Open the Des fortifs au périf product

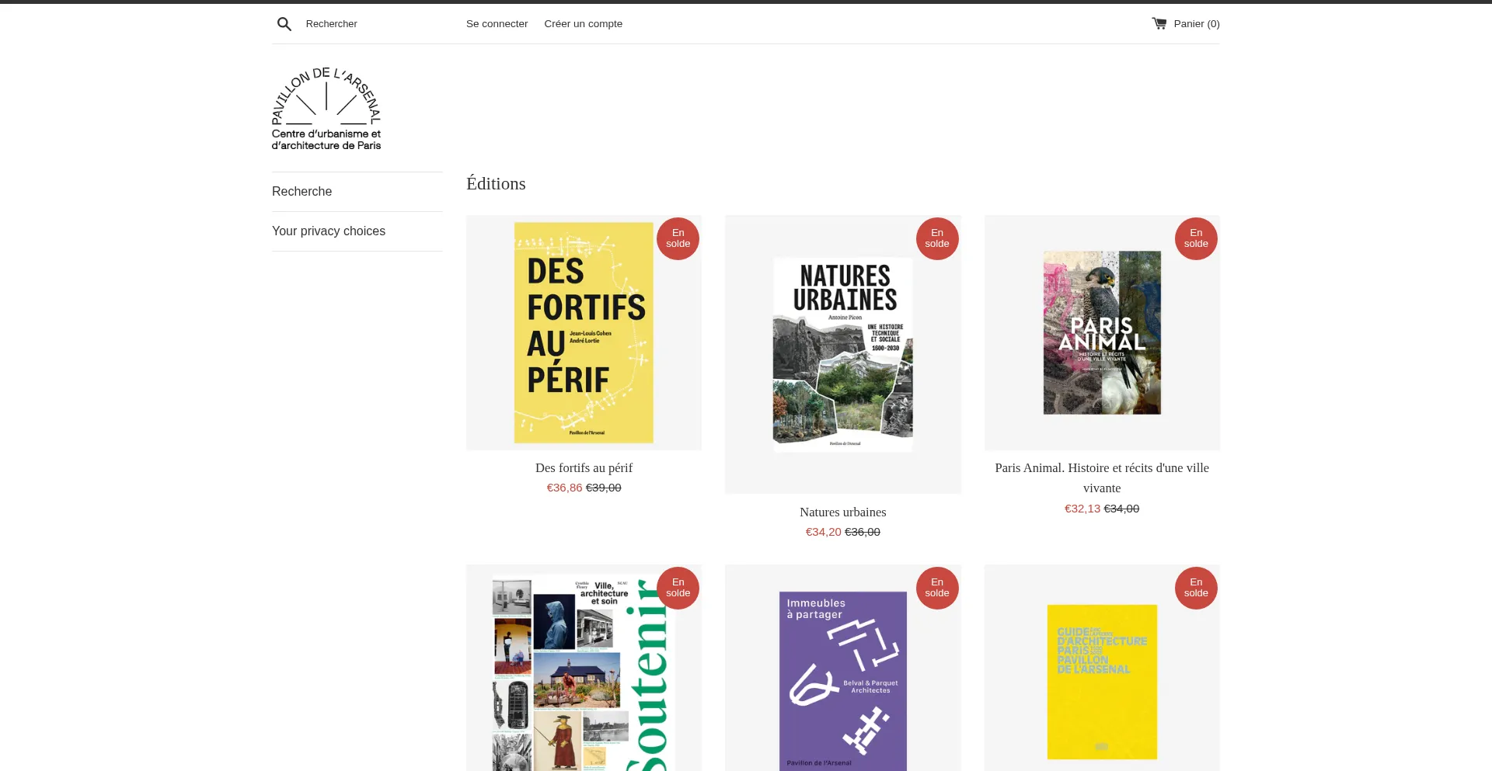(584, 467)
